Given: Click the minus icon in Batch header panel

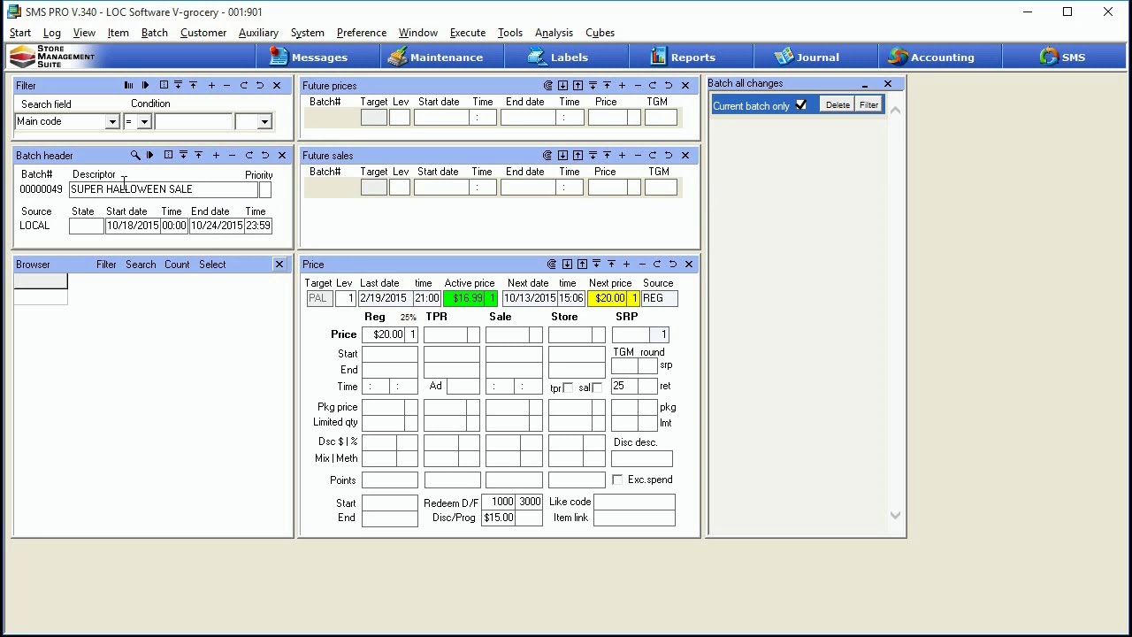Looking at the screenshot, I should pos(232,156).
